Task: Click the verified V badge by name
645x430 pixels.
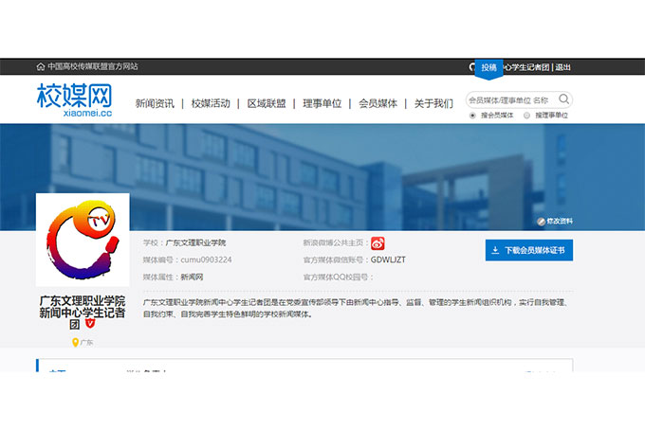Action: coord(91,323)
